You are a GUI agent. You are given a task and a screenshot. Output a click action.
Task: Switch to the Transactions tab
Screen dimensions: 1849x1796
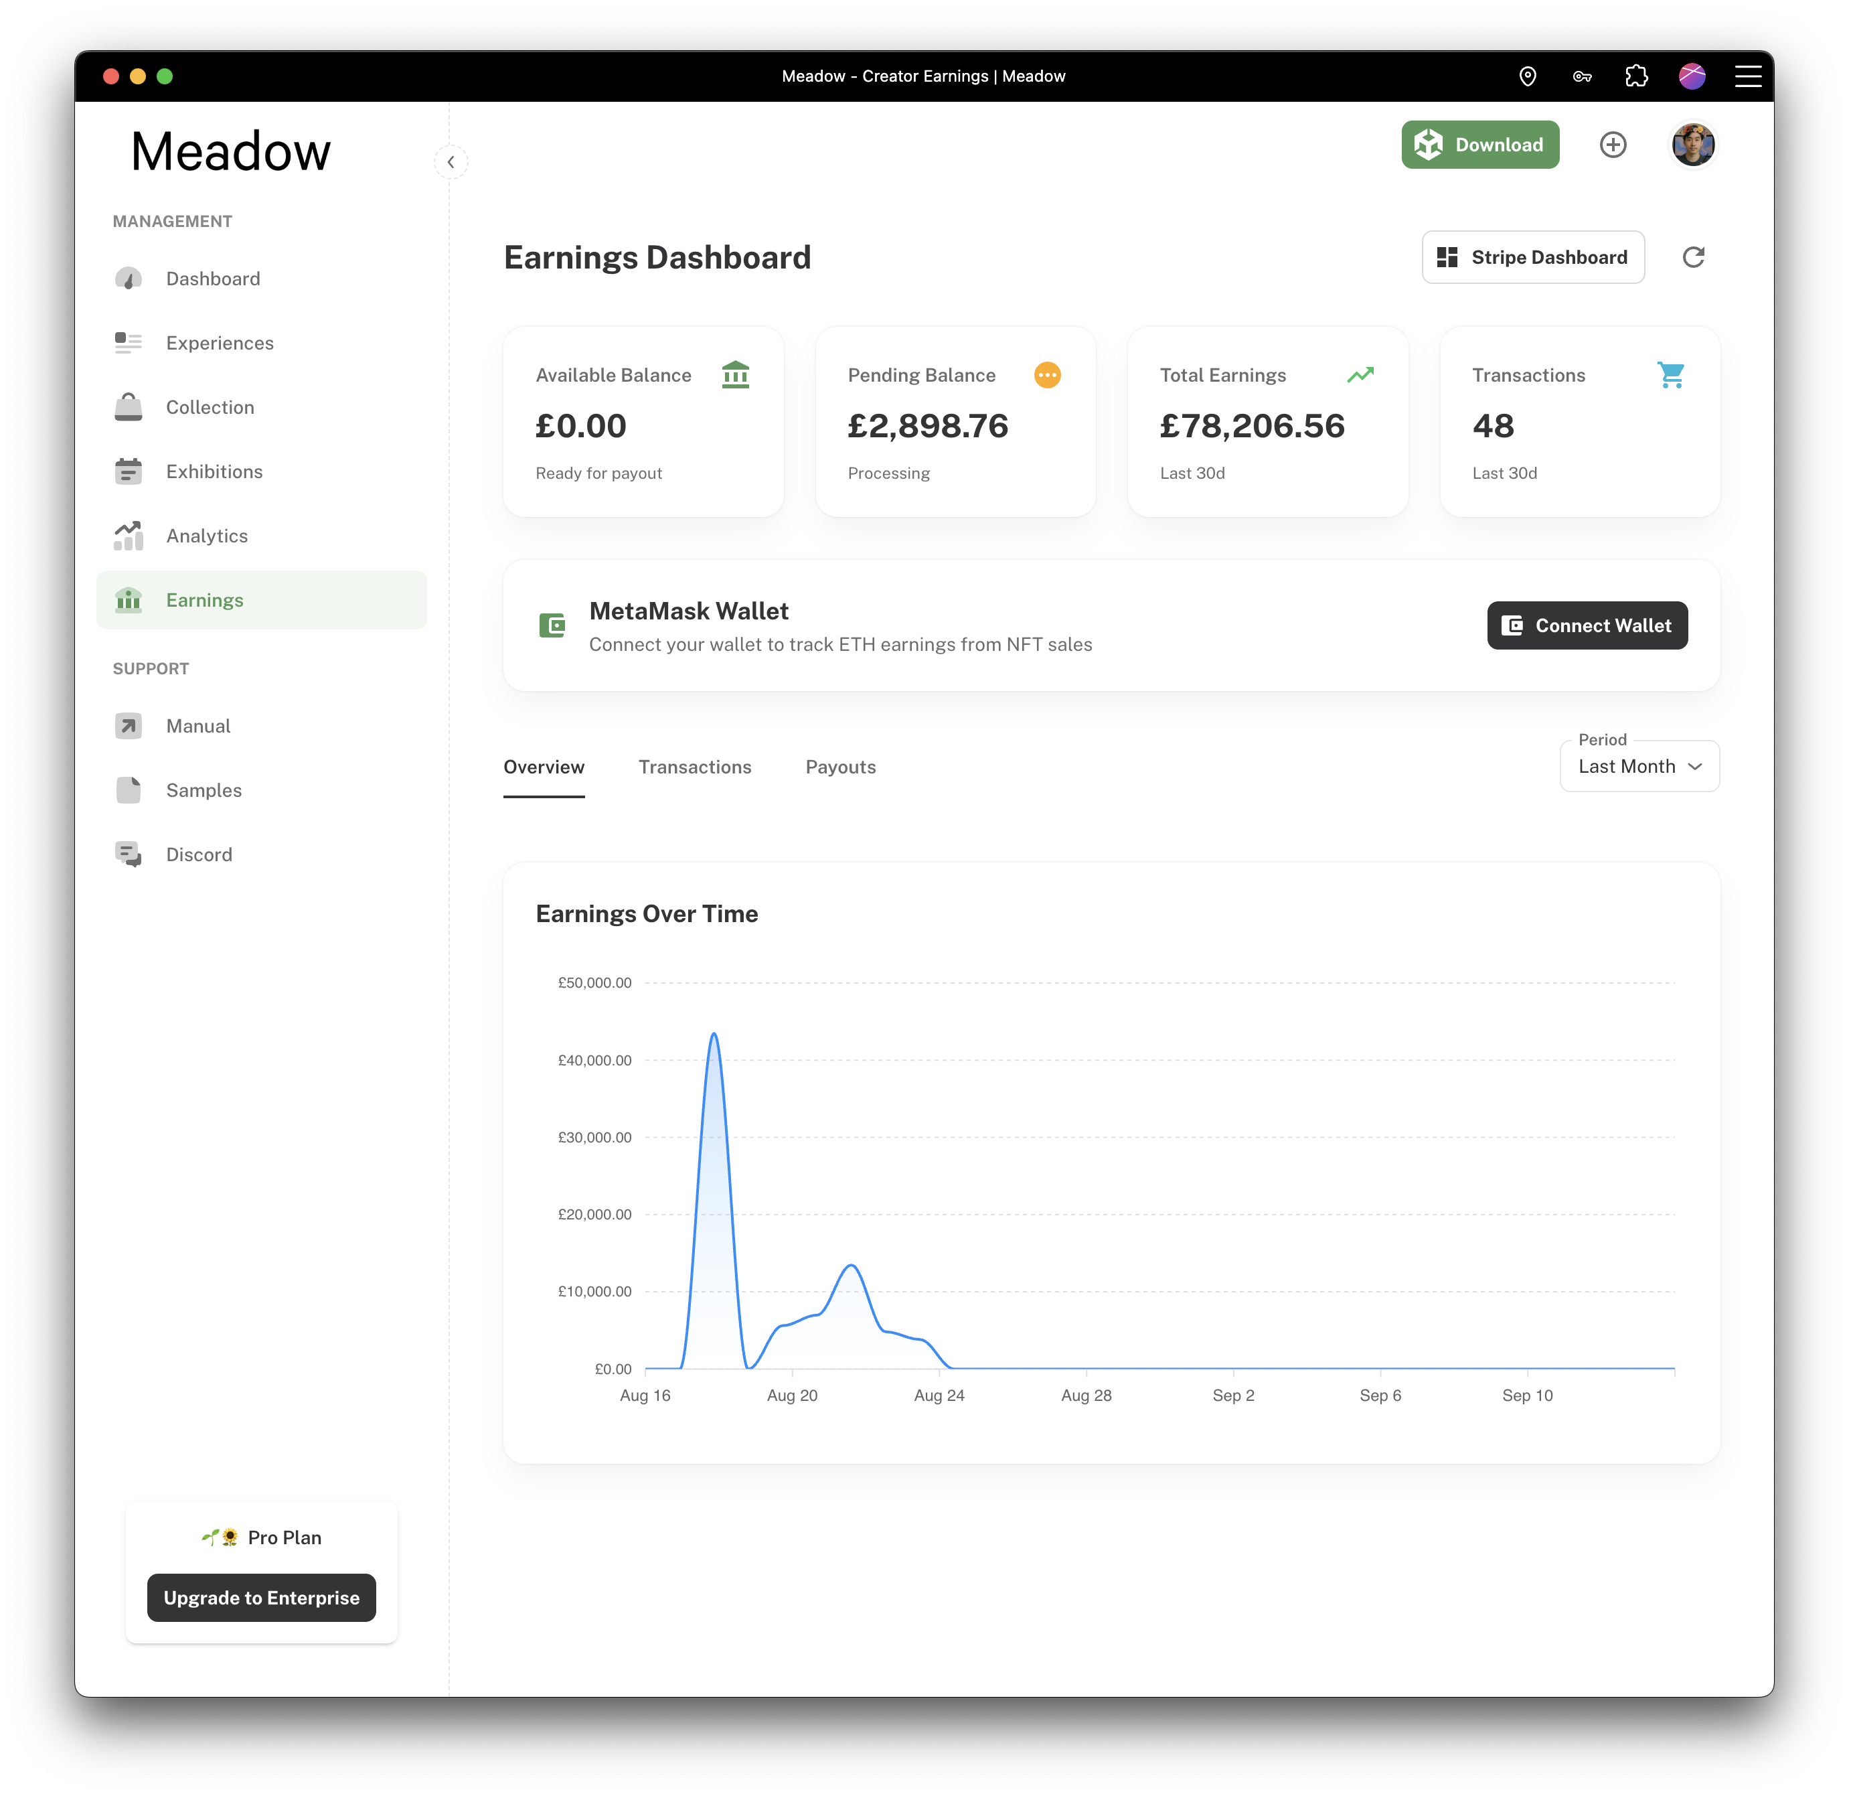tap(696, 767)
